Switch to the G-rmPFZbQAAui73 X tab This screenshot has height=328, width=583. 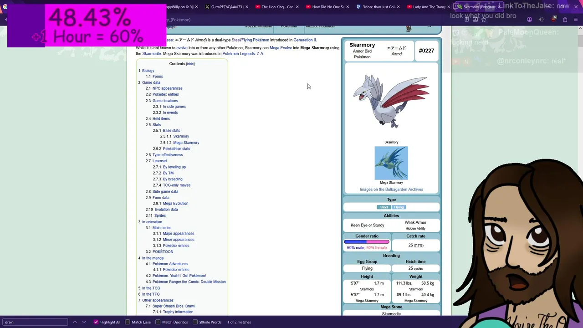pyautogui.click(x=224, y=7)
